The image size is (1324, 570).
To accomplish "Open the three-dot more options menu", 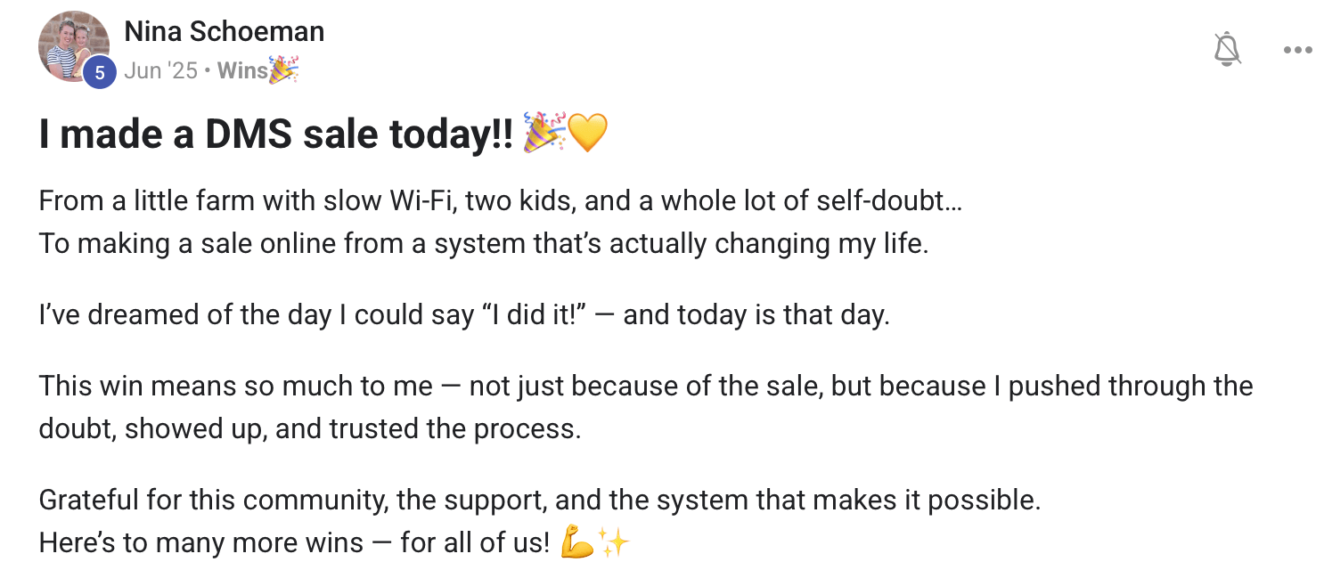I will tap(1297, 50).
